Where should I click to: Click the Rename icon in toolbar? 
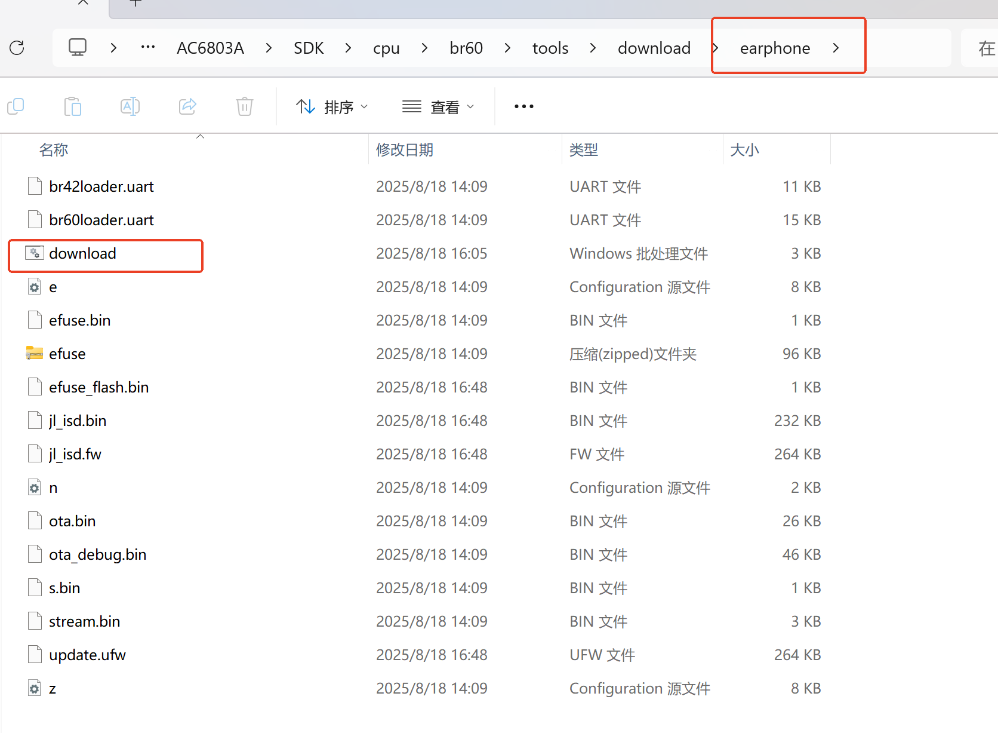click(130, 107)
